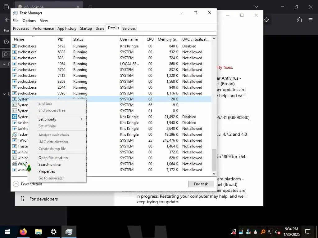This screenshot has height=238, width=318.
Task: Click the blue gear icon of the SystemSettings process
Action: click(14, 117)
